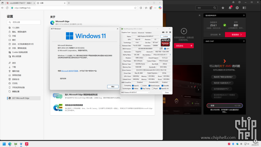Open 关于 Microsoft Edge settings item
This screenshot has width=261, height=147.
coord(24,98)
